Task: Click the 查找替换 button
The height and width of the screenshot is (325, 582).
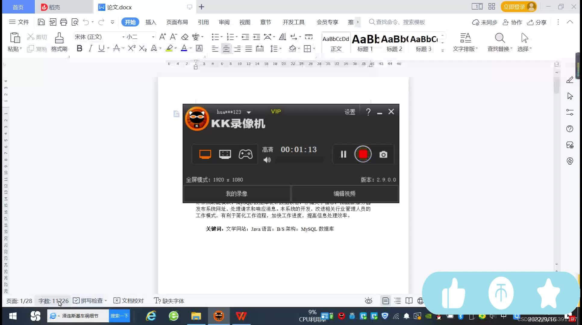Action: point(500,42)
